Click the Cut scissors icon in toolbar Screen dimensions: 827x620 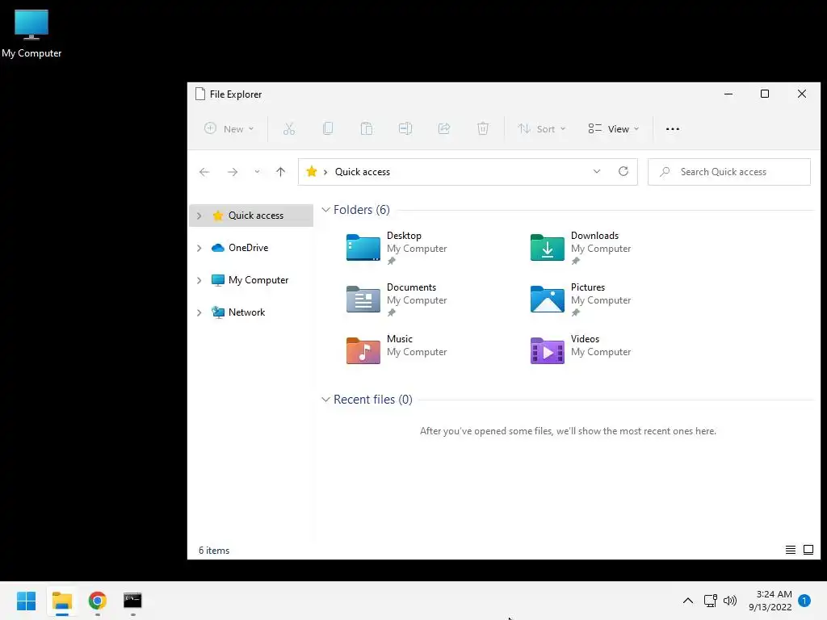(x=289, y=128)
